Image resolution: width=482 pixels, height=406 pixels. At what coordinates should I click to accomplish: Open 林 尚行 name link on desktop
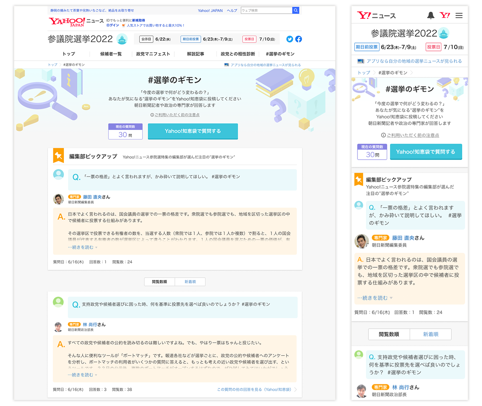90,325
